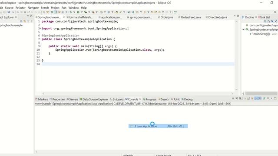
Task: Switch to the Task List view tab
Action: (264, 17)
